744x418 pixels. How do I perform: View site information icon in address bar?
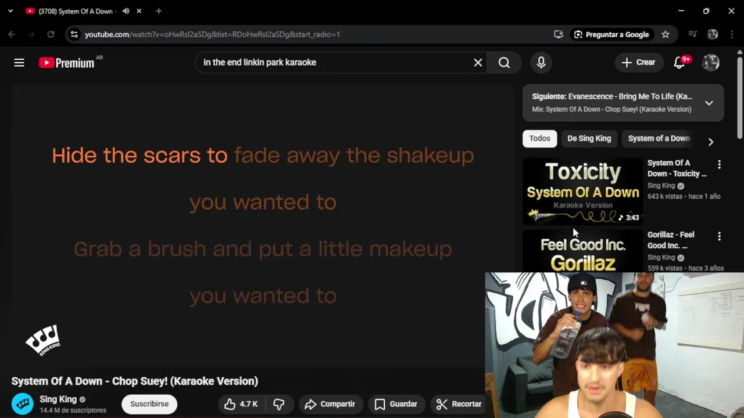coord(74,34)
